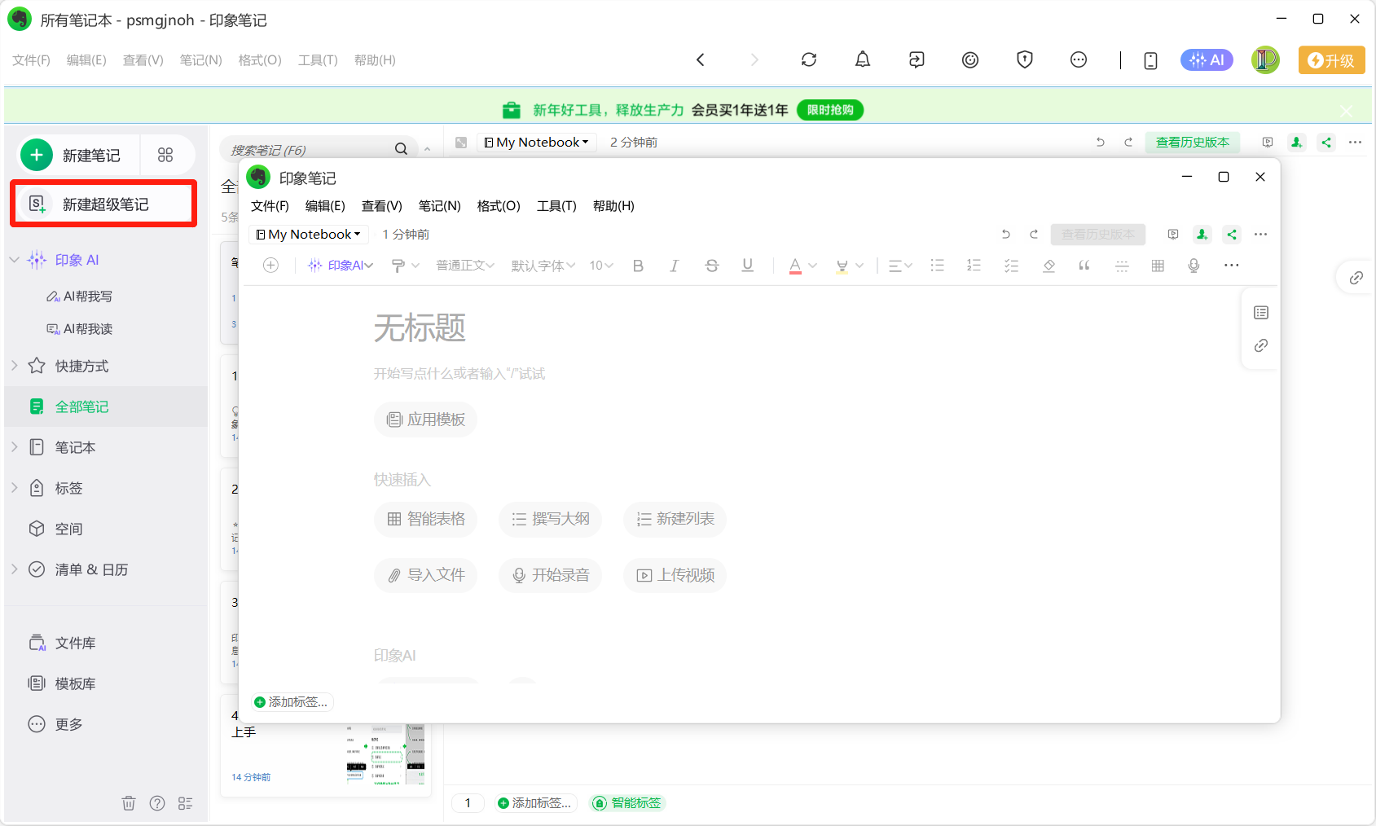
Task: Click the 智能表格 quick insert button
Action: click(425, 519)
